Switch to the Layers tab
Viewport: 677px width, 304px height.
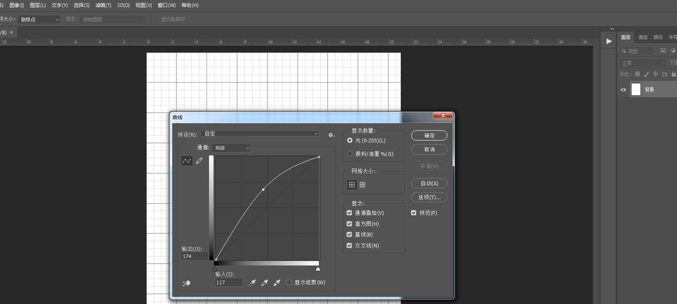[x=626, y=37]
